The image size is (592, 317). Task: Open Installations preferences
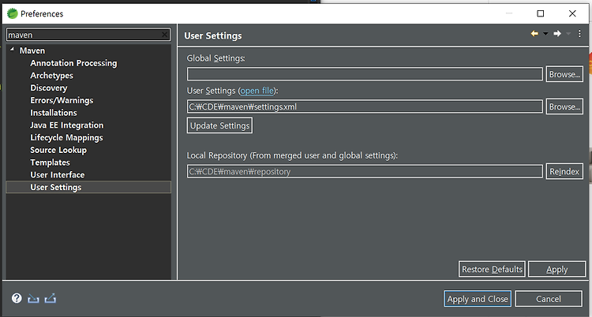(x=54, y=113)
